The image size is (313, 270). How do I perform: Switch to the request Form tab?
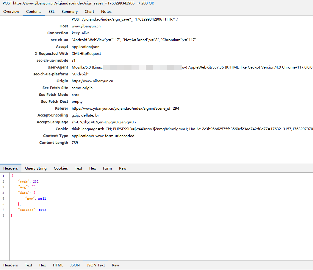(x=107, y=168)
